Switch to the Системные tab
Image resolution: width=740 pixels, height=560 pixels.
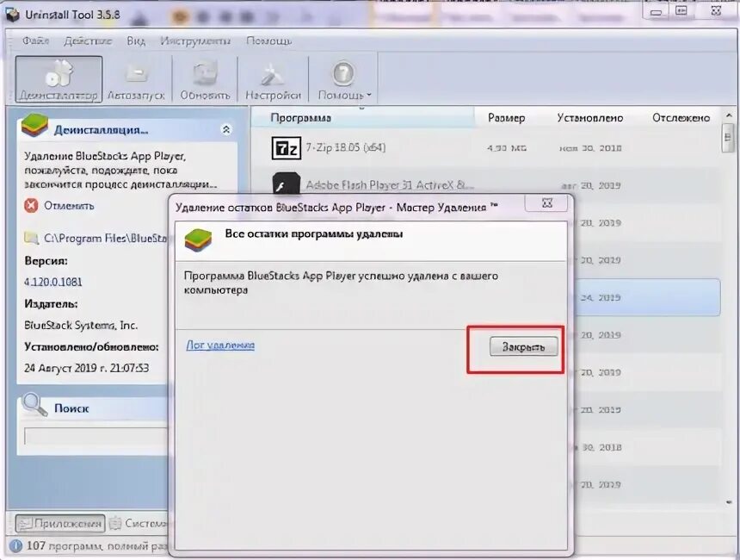[139, 524]
